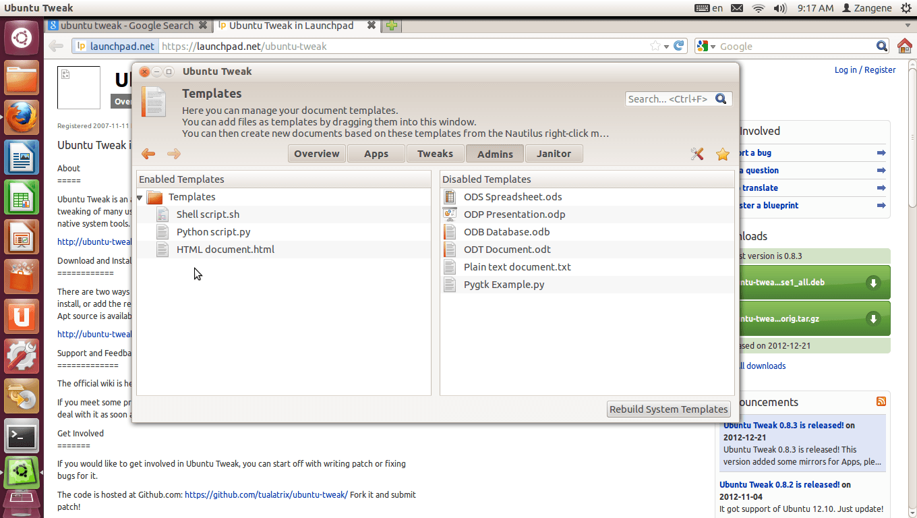Switch to ubuntu tweak Google Search tab
Screen dimensions: 917x518
[127, 26]
